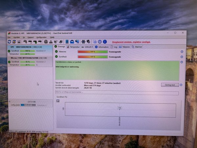Click the email envelope toolbar icon

tap(72, 42)
